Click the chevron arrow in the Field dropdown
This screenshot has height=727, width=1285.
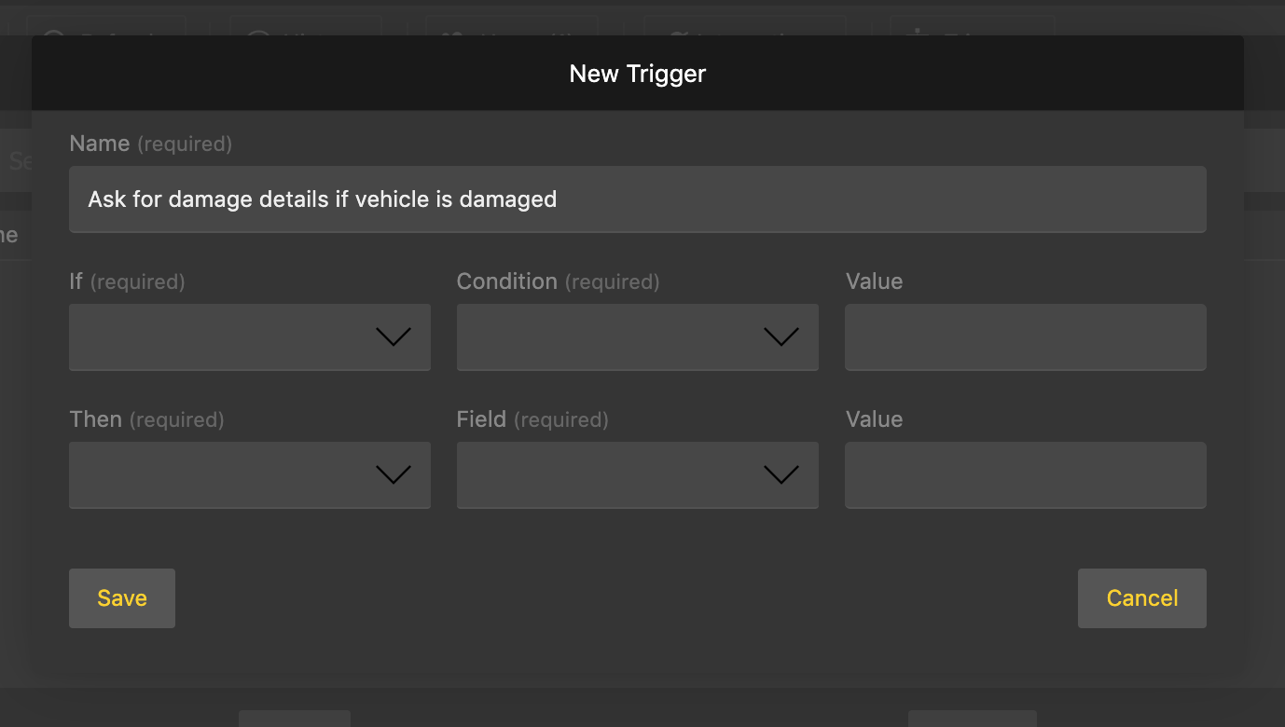pyautogui.click(x=781, y=475)
